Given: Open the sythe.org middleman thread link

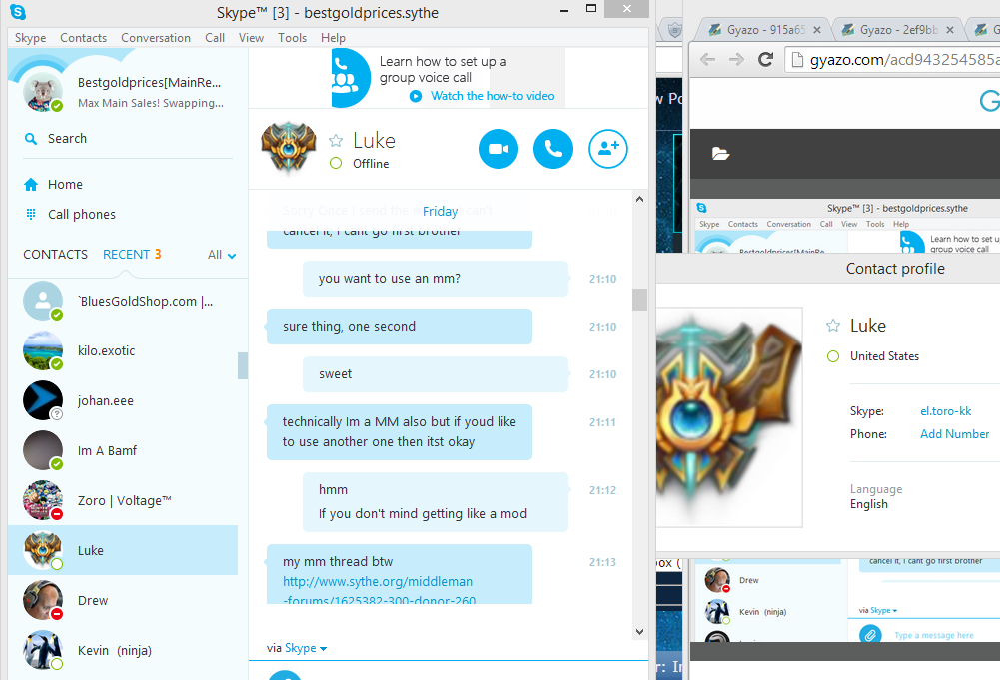Looking at the screenshot, I should (379, 591).
